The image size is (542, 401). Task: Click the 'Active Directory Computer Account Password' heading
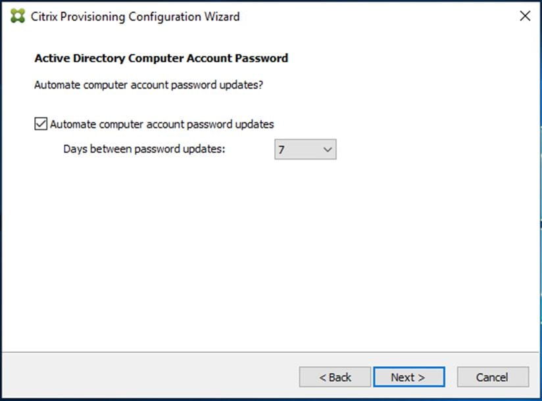(x=160, y=58)
